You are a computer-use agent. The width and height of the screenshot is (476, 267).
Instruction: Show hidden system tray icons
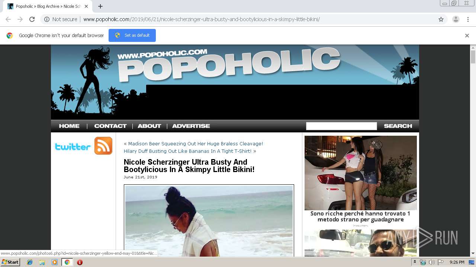(415, 262)
